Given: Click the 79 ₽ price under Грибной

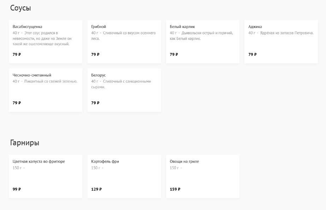Looking at the screenshot, I should click(95, 54).
